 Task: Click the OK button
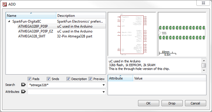pos(148,103)
